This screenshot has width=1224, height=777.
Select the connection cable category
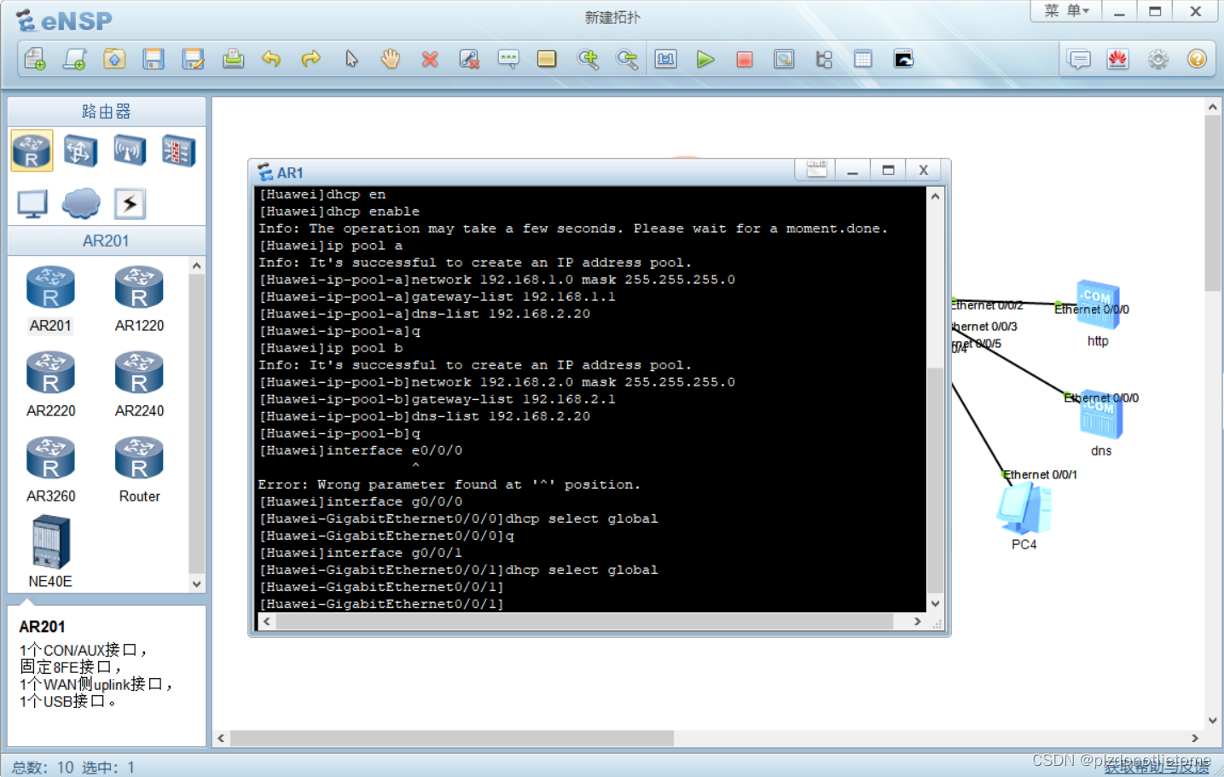[130, 204]
